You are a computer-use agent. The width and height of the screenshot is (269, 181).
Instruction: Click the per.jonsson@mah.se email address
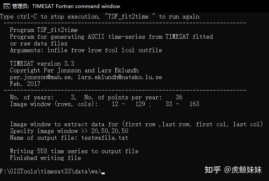pos(41,77)
